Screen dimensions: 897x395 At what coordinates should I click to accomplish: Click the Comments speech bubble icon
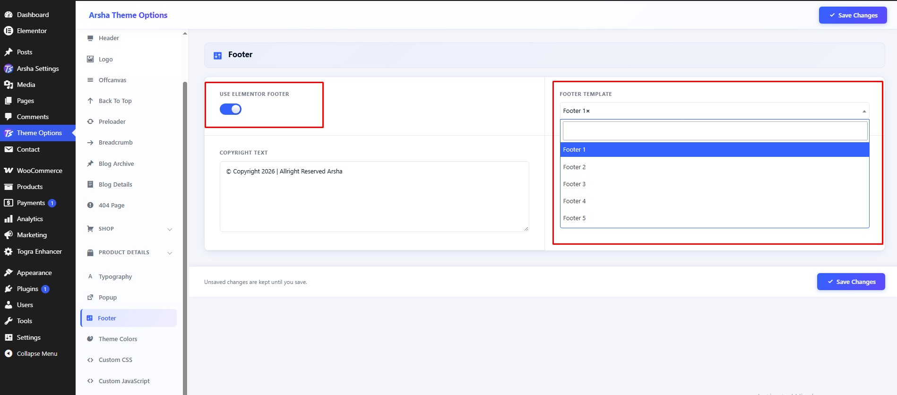click(9, 117)
